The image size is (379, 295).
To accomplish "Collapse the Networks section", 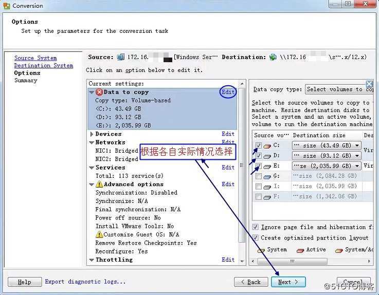I will tap(92, 142).
